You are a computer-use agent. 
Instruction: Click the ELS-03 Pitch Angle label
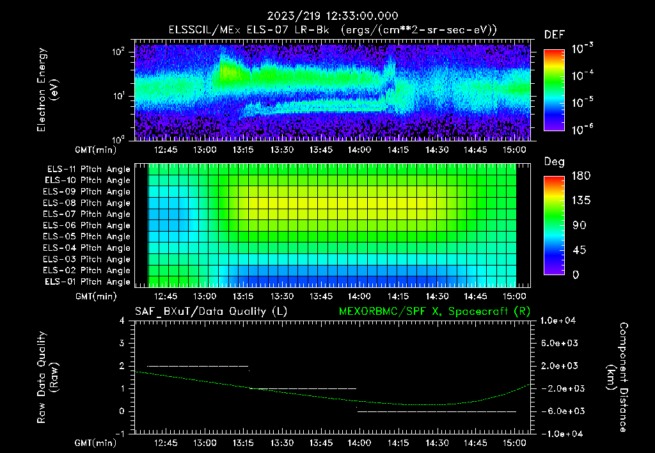click(x=86, y=260)
